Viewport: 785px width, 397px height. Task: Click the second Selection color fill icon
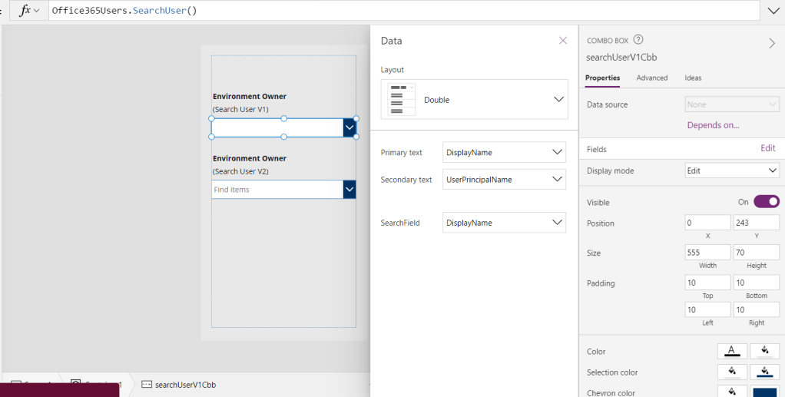pyautogui.click(x=764, y=372)
